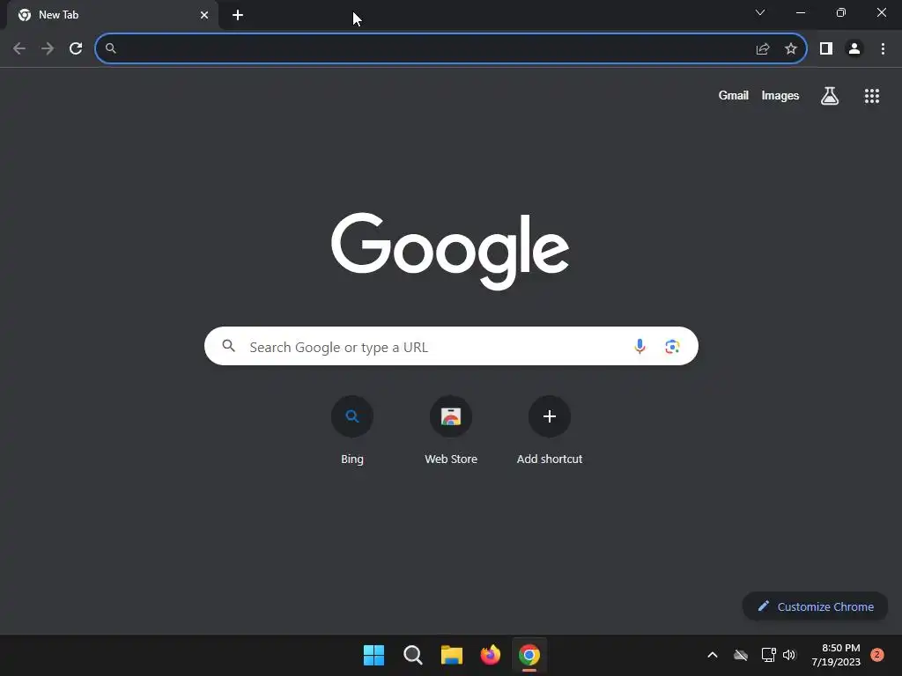Launch Firefox from the taskbar

pos(491,655)
